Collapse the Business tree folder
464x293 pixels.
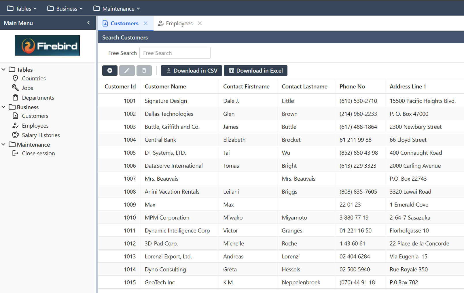click(x=3, y=107)
